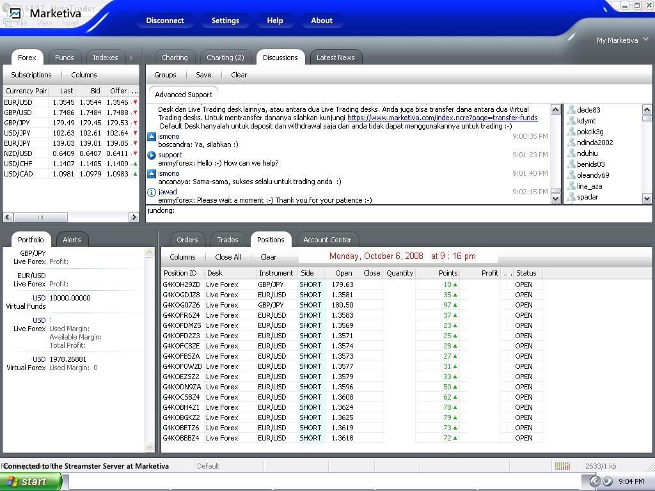Expand more market tabs arrow after Indexes
The image size is (655, 491).
pyautogui.click(x=131, y=58)
